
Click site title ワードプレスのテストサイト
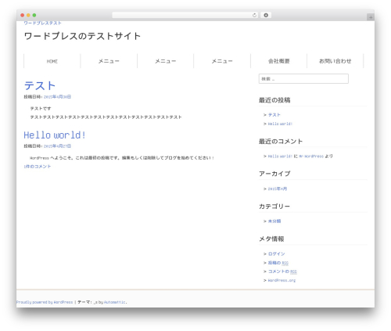point(82,36)
